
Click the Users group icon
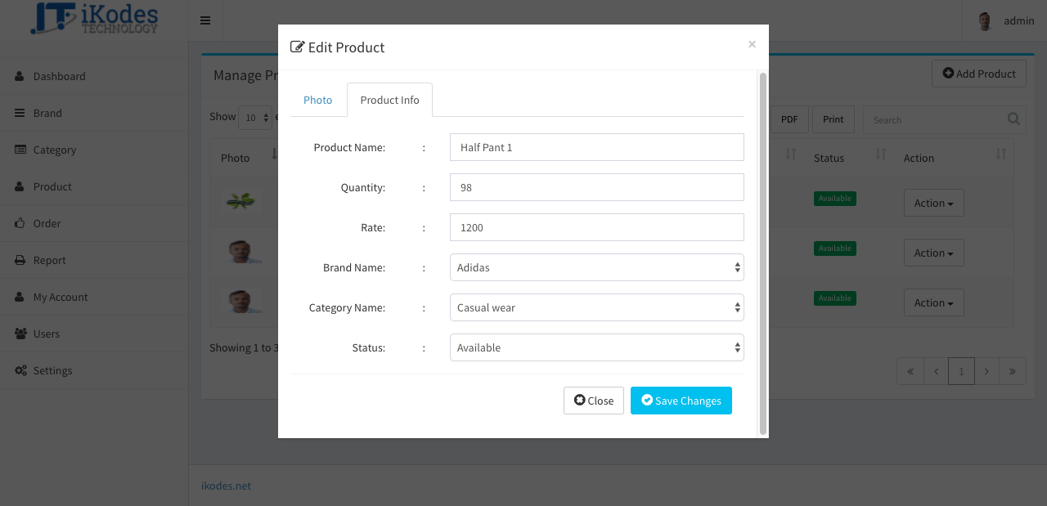(x=20, y=334)
